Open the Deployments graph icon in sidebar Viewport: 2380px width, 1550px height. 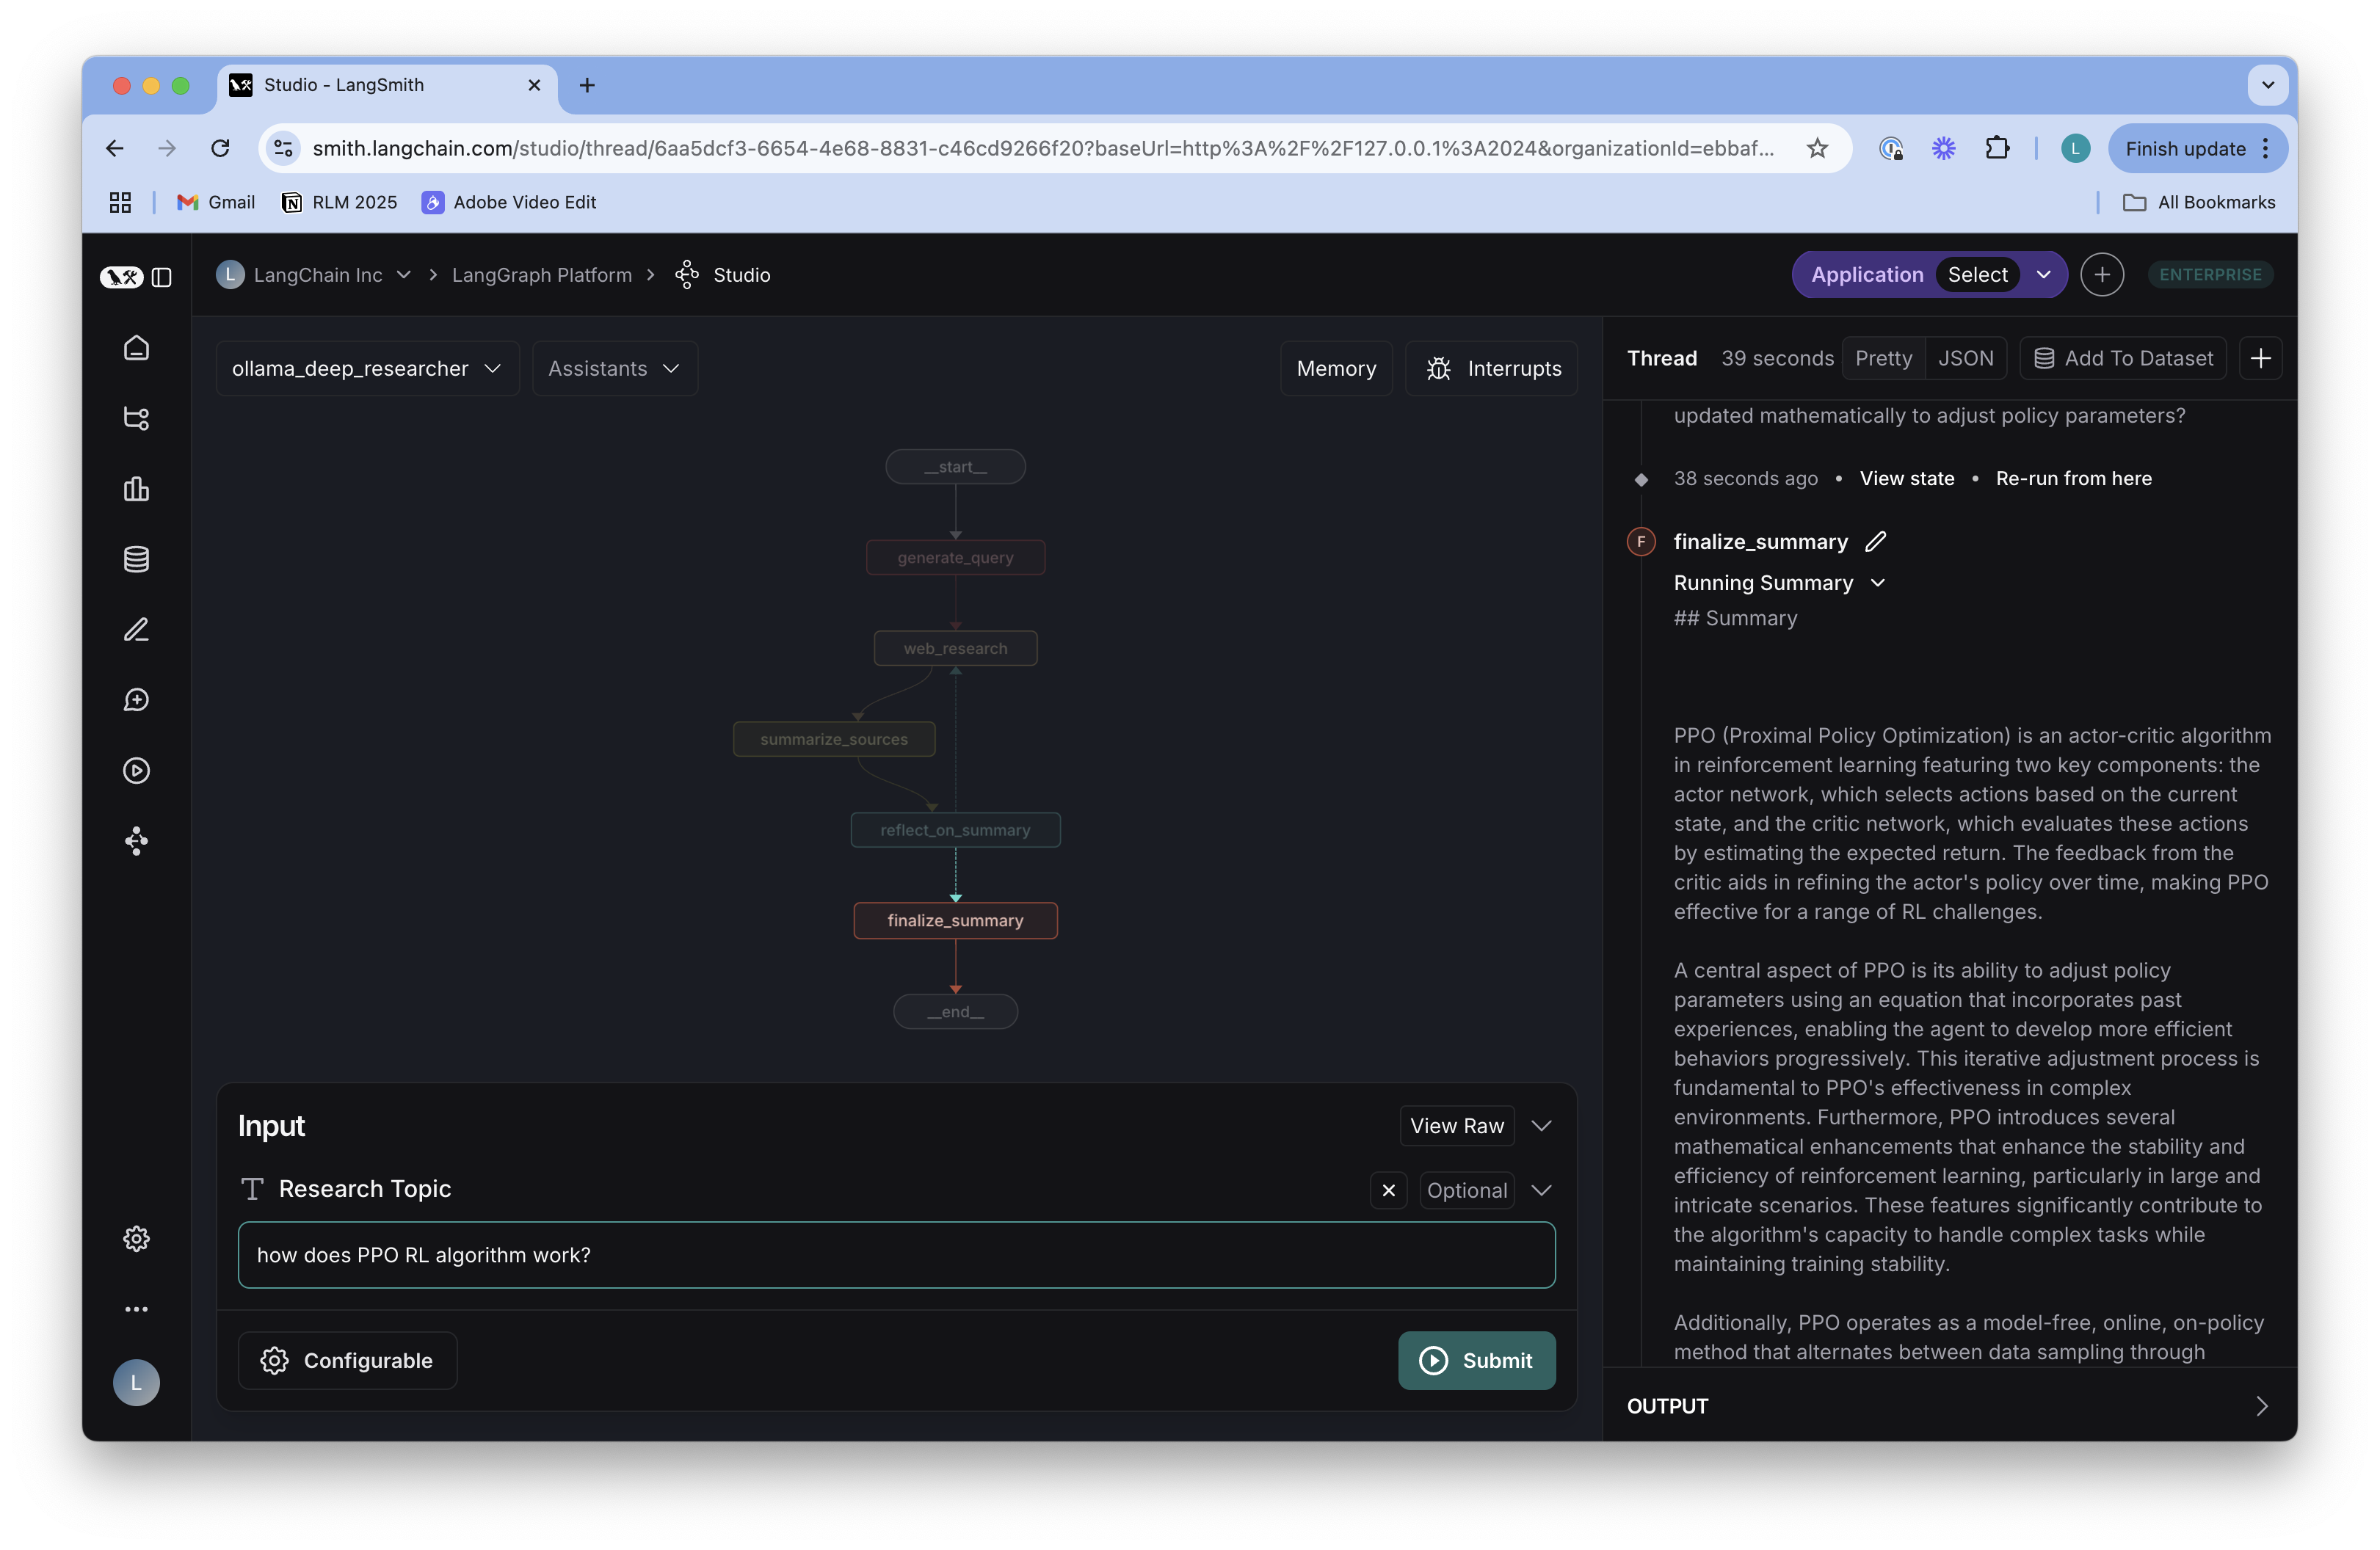click(136, 841)
